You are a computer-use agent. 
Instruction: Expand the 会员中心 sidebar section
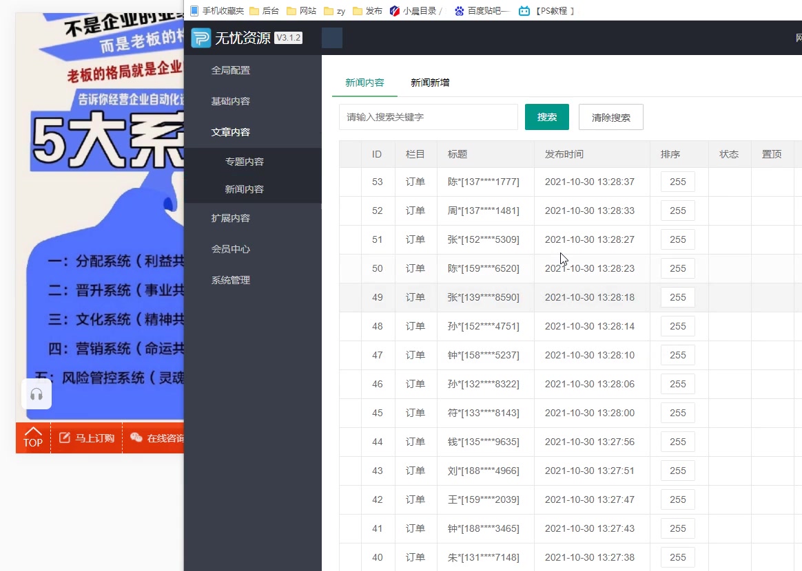233,248
